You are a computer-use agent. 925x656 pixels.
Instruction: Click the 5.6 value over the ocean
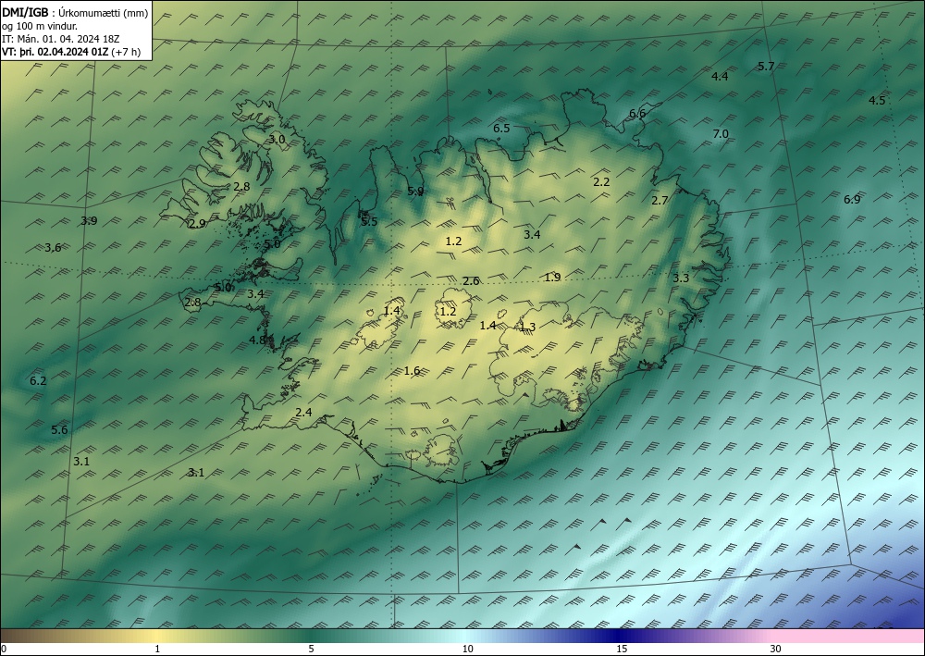coord(59,430)
